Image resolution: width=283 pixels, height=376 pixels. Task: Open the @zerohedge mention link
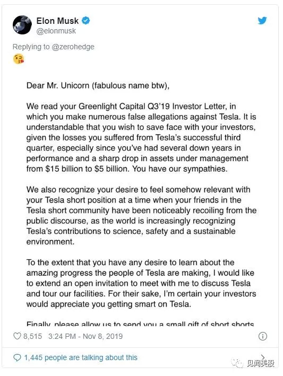click(x=73, y=47)
